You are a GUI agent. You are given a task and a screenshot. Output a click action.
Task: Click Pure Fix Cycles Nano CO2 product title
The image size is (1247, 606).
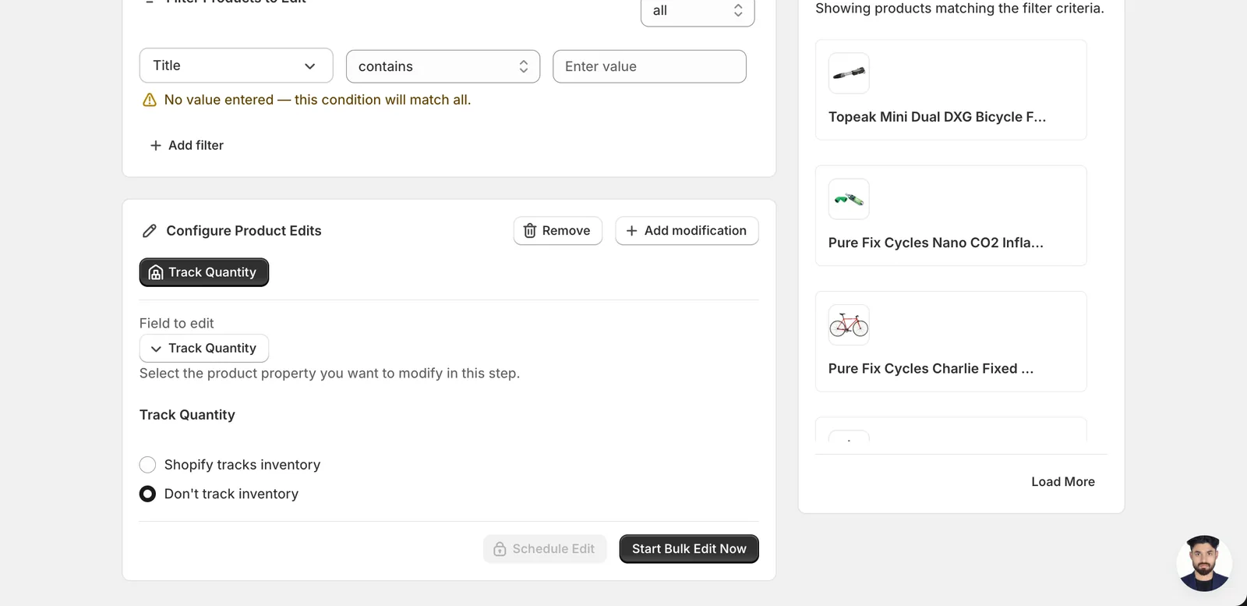coord(935,243)
